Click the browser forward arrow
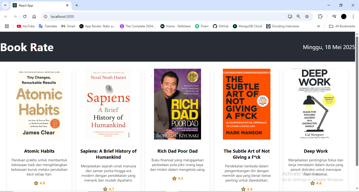This screenshot has height=192, width=359. click(x=15, y=17)
